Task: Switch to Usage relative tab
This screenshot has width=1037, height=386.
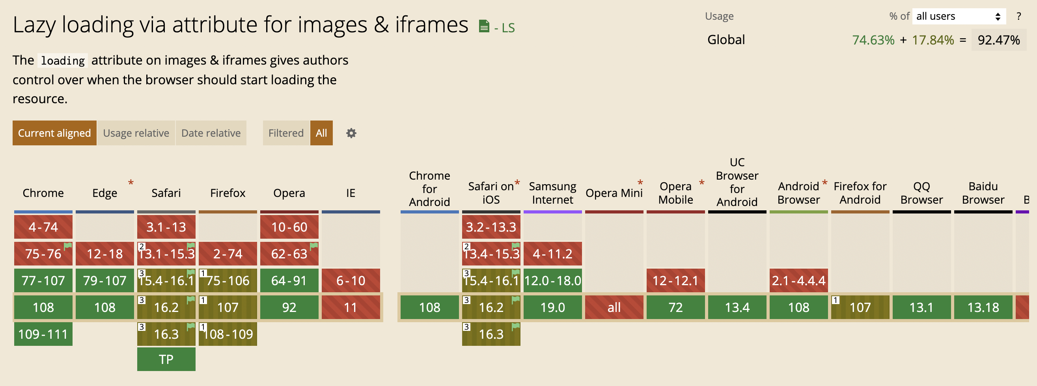Action: tap(136, 133)
